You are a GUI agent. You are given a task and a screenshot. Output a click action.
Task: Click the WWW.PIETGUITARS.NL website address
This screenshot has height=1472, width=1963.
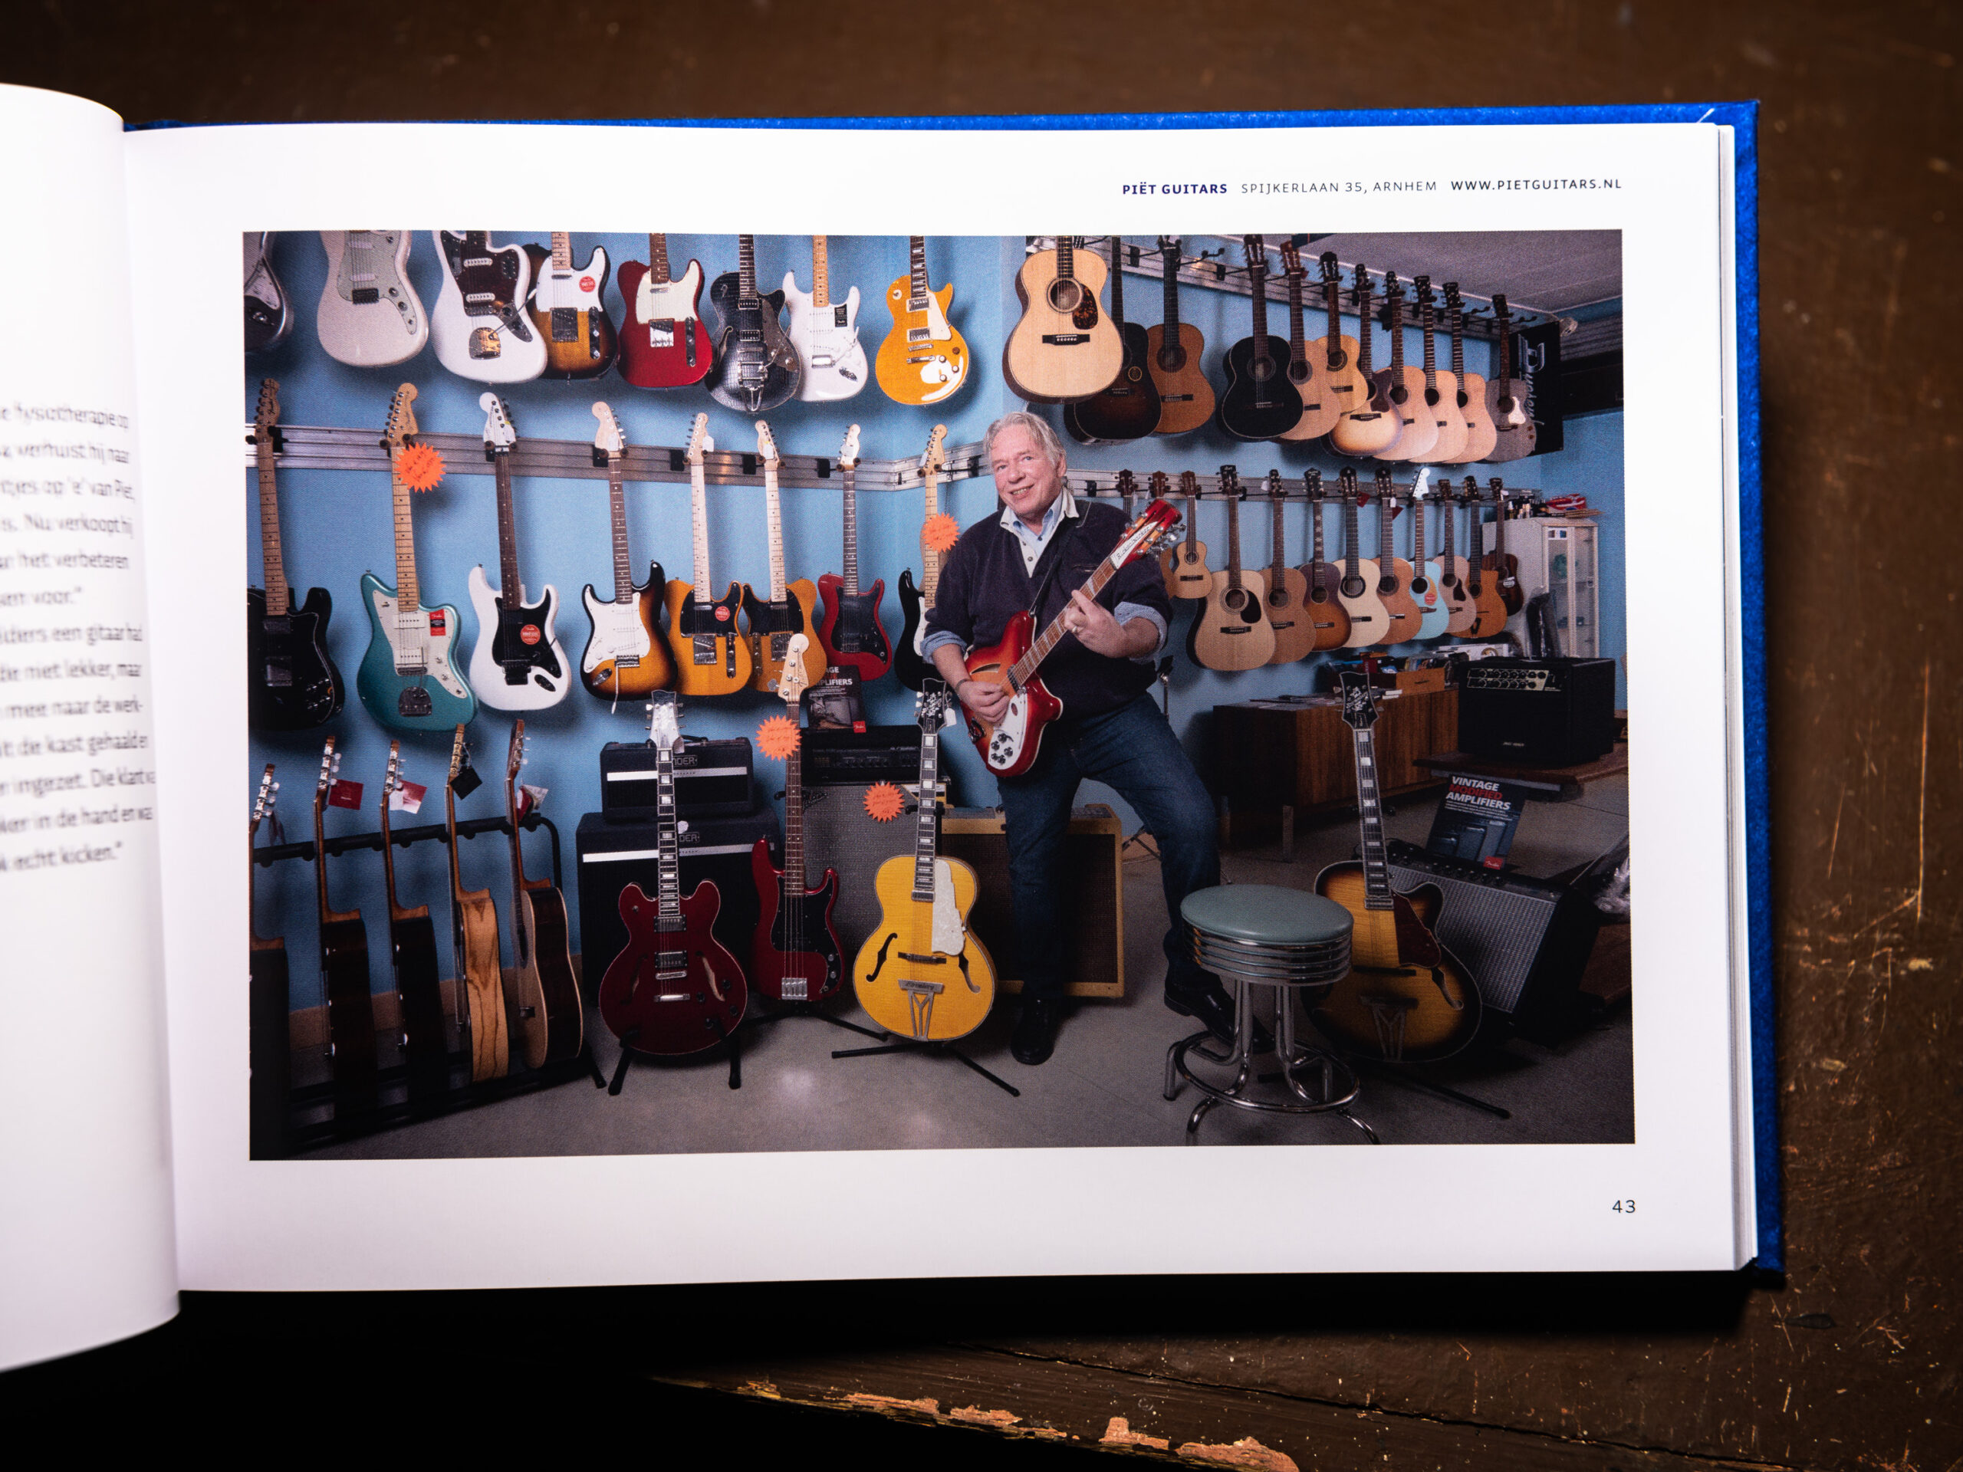click(1535, 185)
